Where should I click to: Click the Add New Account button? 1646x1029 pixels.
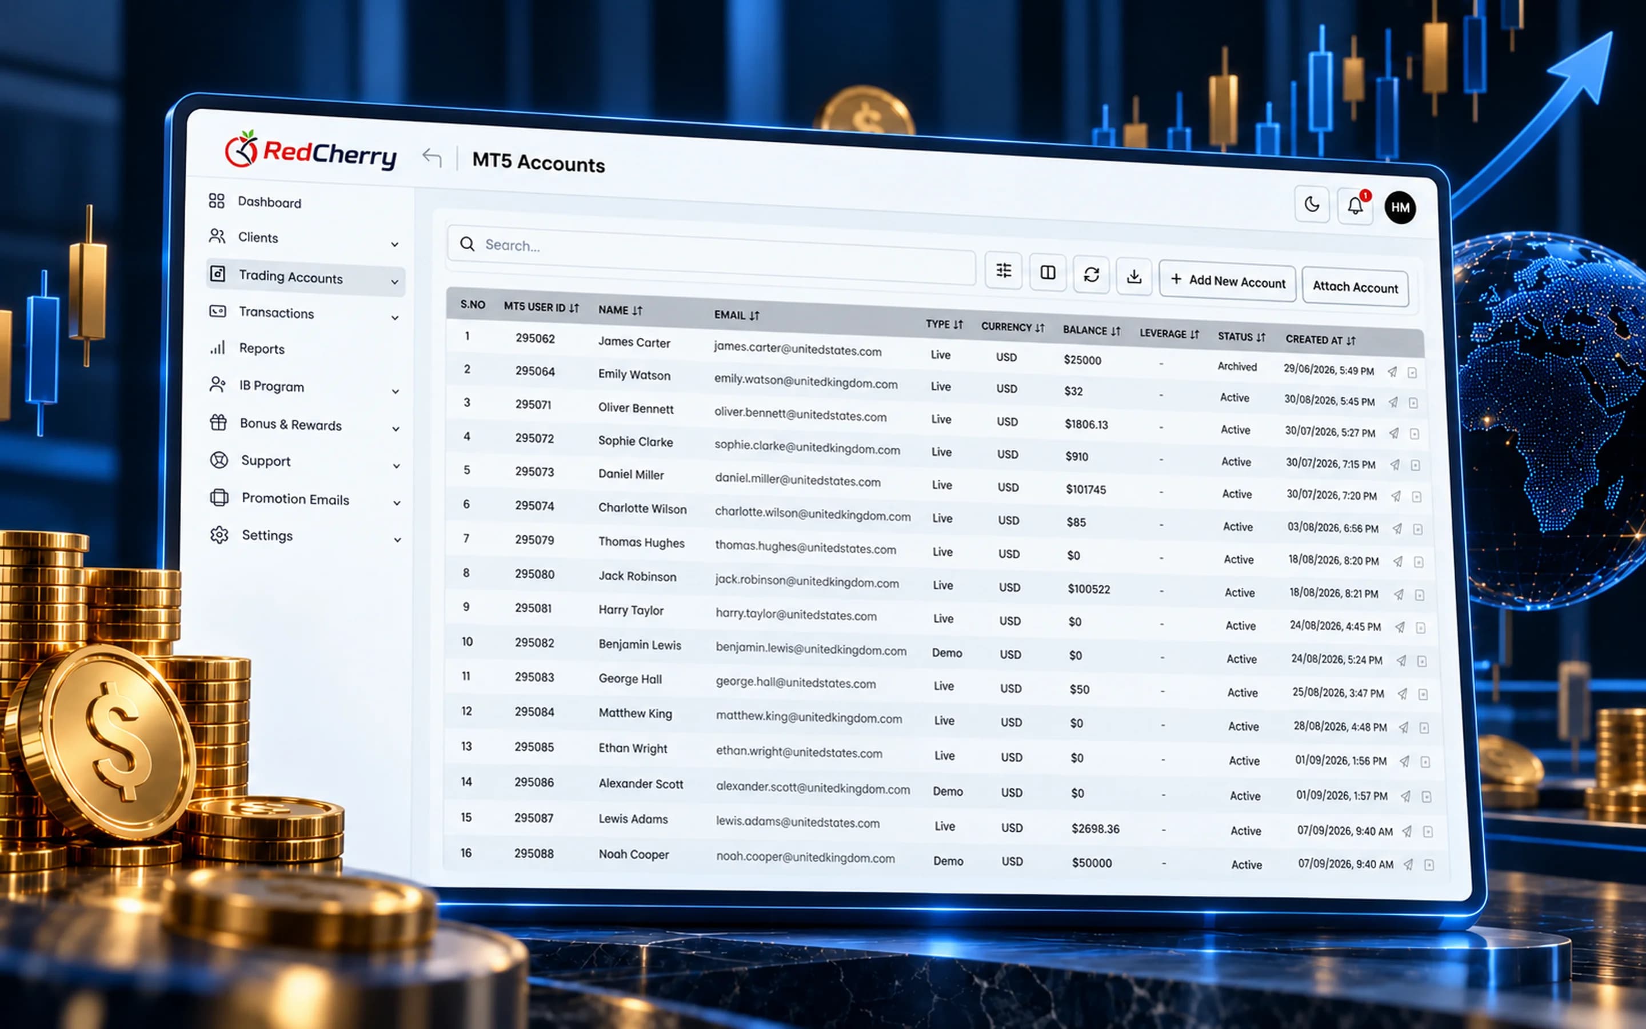1228,280
